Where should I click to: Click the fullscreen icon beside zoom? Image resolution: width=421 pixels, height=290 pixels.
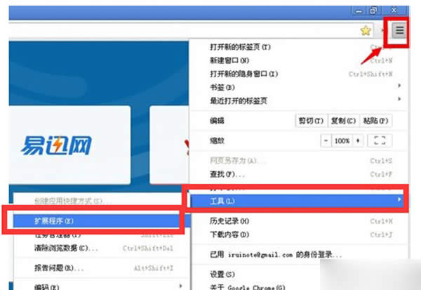click(379, 140)
